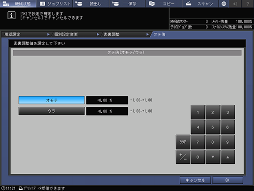The height and width of the screenshot is (191, 254).
Task: Open the 読出し recall tab
Action: coord(91,3)
